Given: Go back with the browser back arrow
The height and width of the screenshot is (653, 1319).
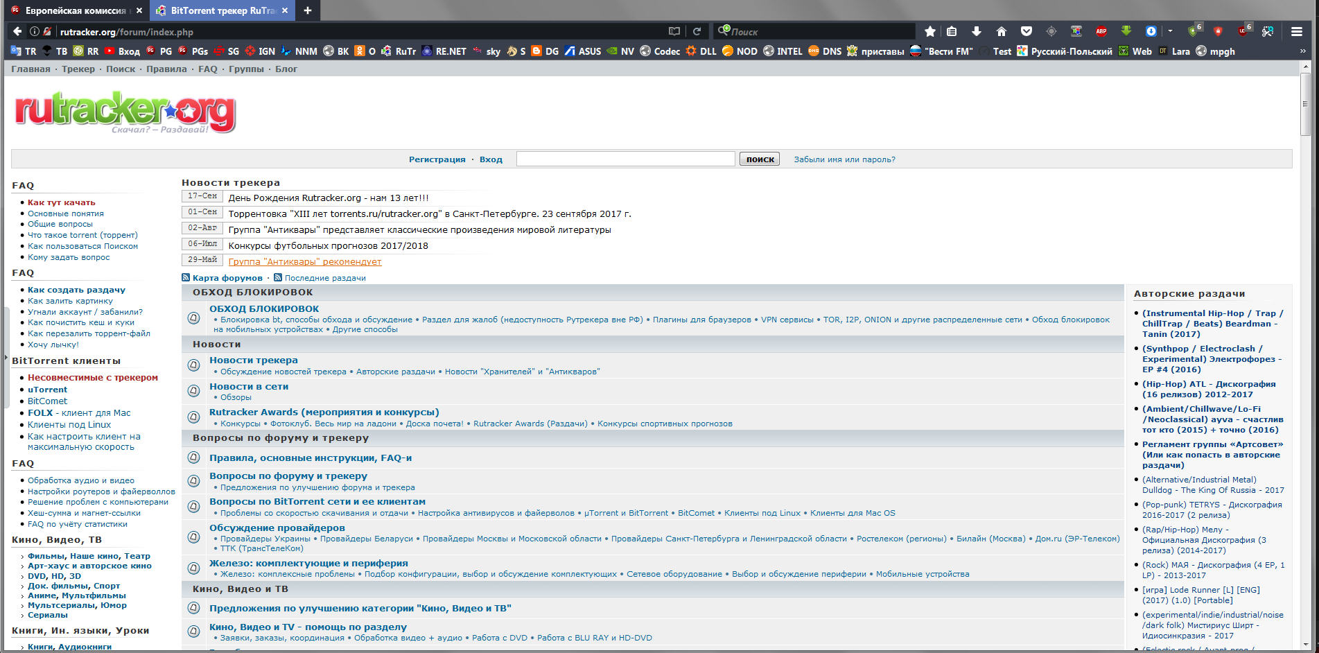Looking at the screenshot, I should coord(17,31).
